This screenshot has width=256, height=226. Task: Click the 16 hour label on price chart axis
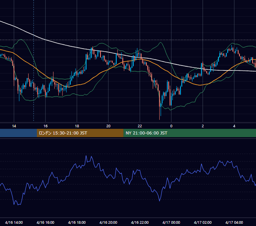46,126
